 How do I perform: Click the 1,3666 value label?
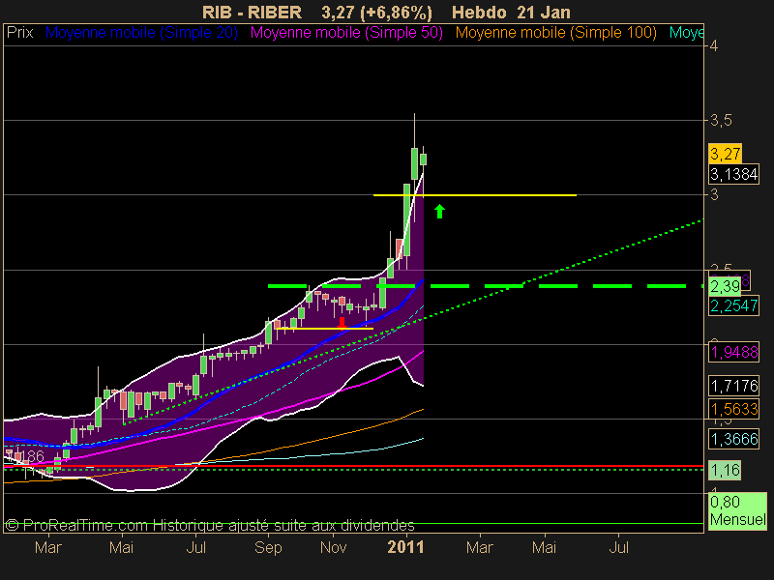[x=733, y=439]
